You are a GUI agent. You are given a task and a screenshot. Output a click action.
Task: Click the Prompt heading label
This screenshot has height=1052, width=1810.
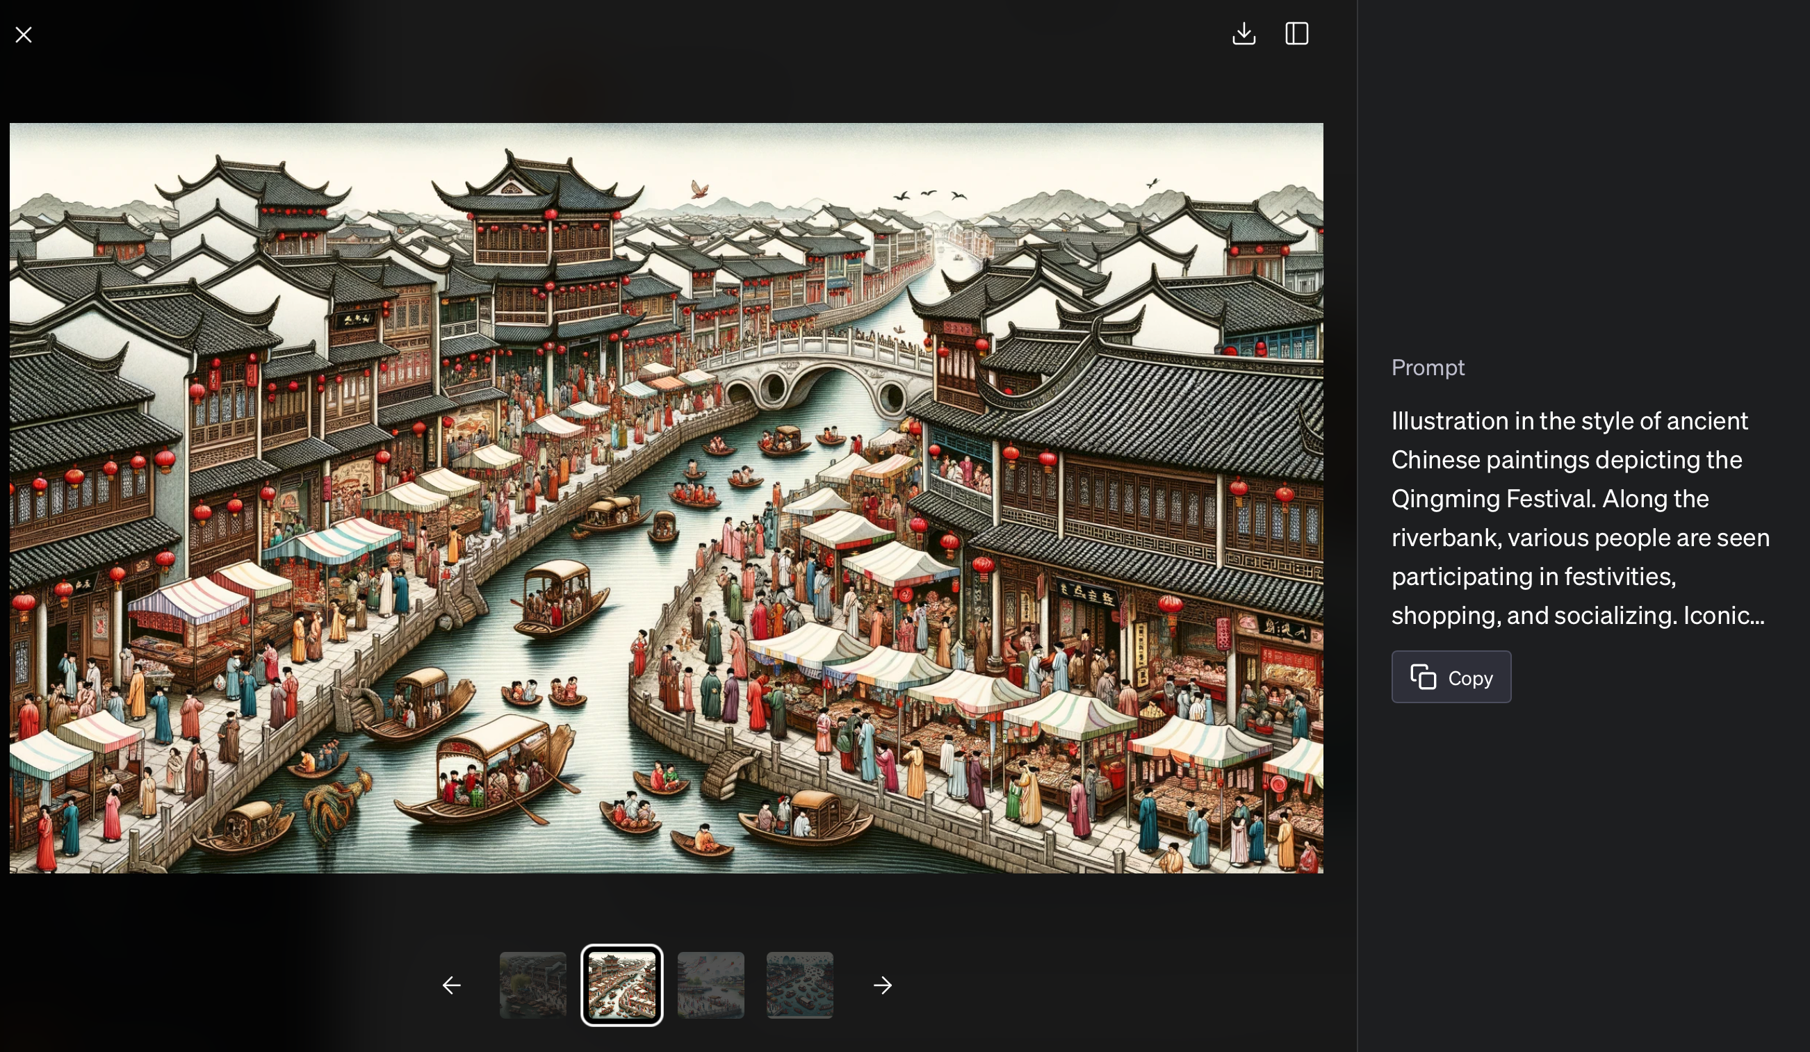pyautogui.click(x=1427, y=368)
